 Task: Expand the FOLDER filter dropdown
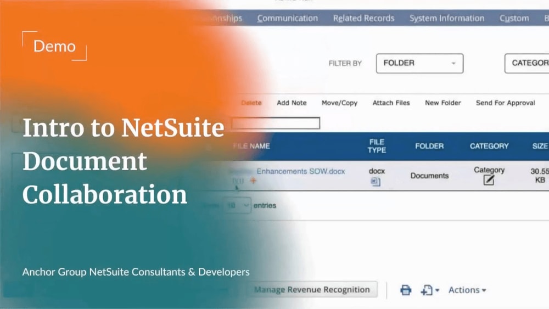(419, 63)
